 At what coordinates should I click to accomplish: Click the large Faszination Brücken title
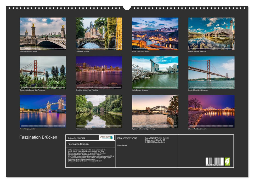pyautogui.click(x=38, y=137)
